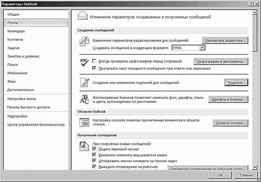The height and width of the screenshot is (182, 261).
Task: Click the signature pen-and-paper icon
Action: pyautogui.click(x=85, y=82)
